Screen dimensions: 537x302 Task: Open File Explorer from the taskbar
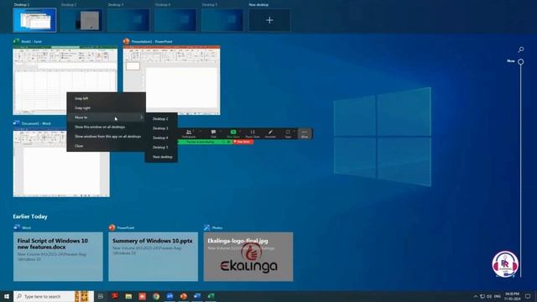coord(128,296)
